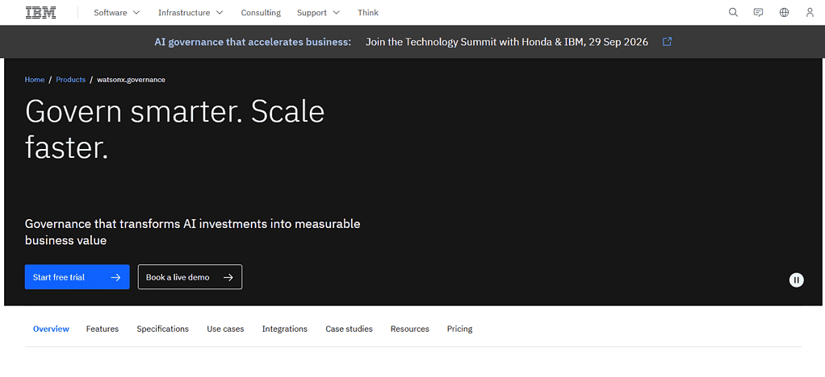Click the watsonx.governance breadcrumb text

[x=131, y=80]
